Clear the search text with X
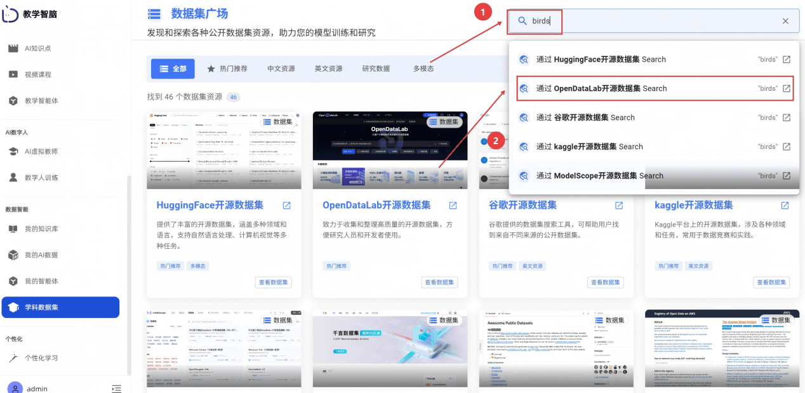Viewport: 805px width, 393px height. [785, 21]
